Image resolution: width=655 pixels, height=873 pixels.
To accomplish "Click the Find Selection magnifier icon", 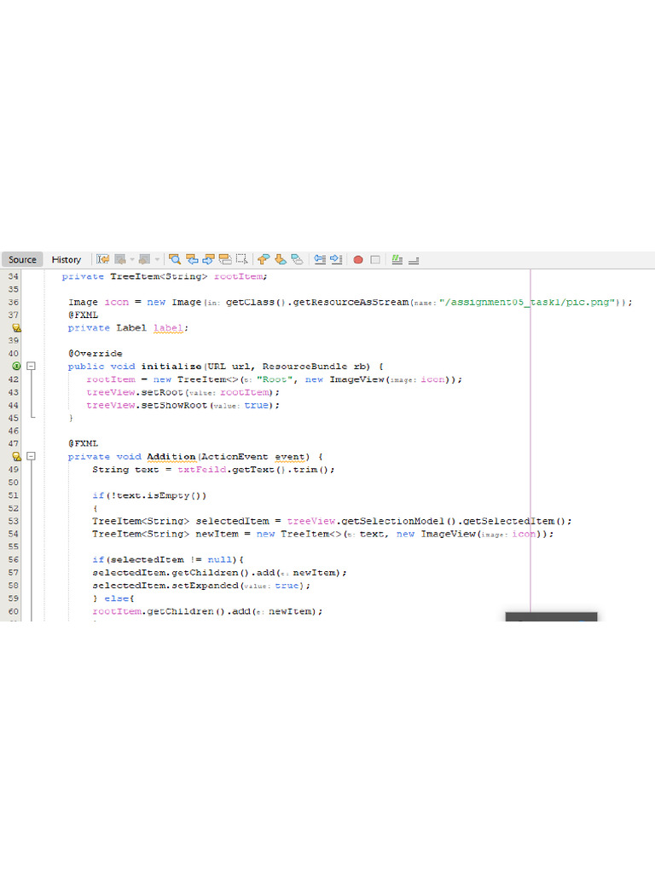I will tap(175, 259).
